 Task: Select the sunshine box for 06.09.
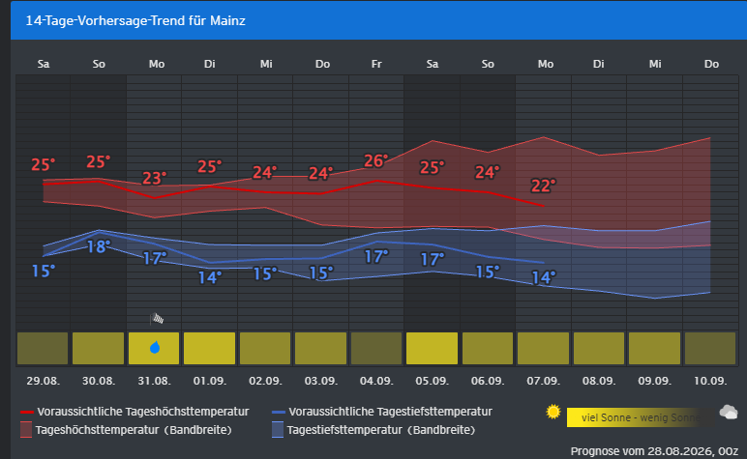click(488, 349)
